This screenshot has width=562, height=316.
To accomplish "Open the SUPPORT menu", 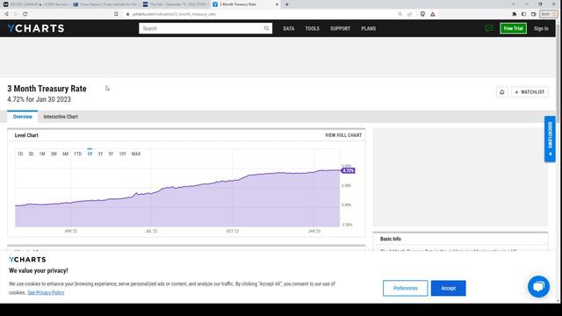I will [x=340, y=28].
